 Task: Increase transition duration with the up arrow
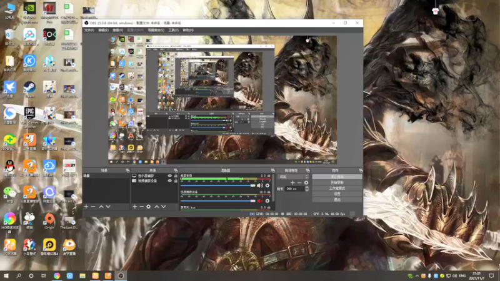click(307, 188)
